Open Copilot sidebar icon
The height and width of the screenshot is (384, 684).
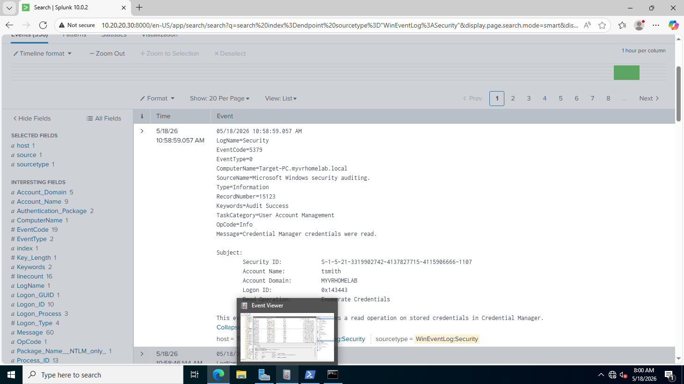(x=673, y=25)
